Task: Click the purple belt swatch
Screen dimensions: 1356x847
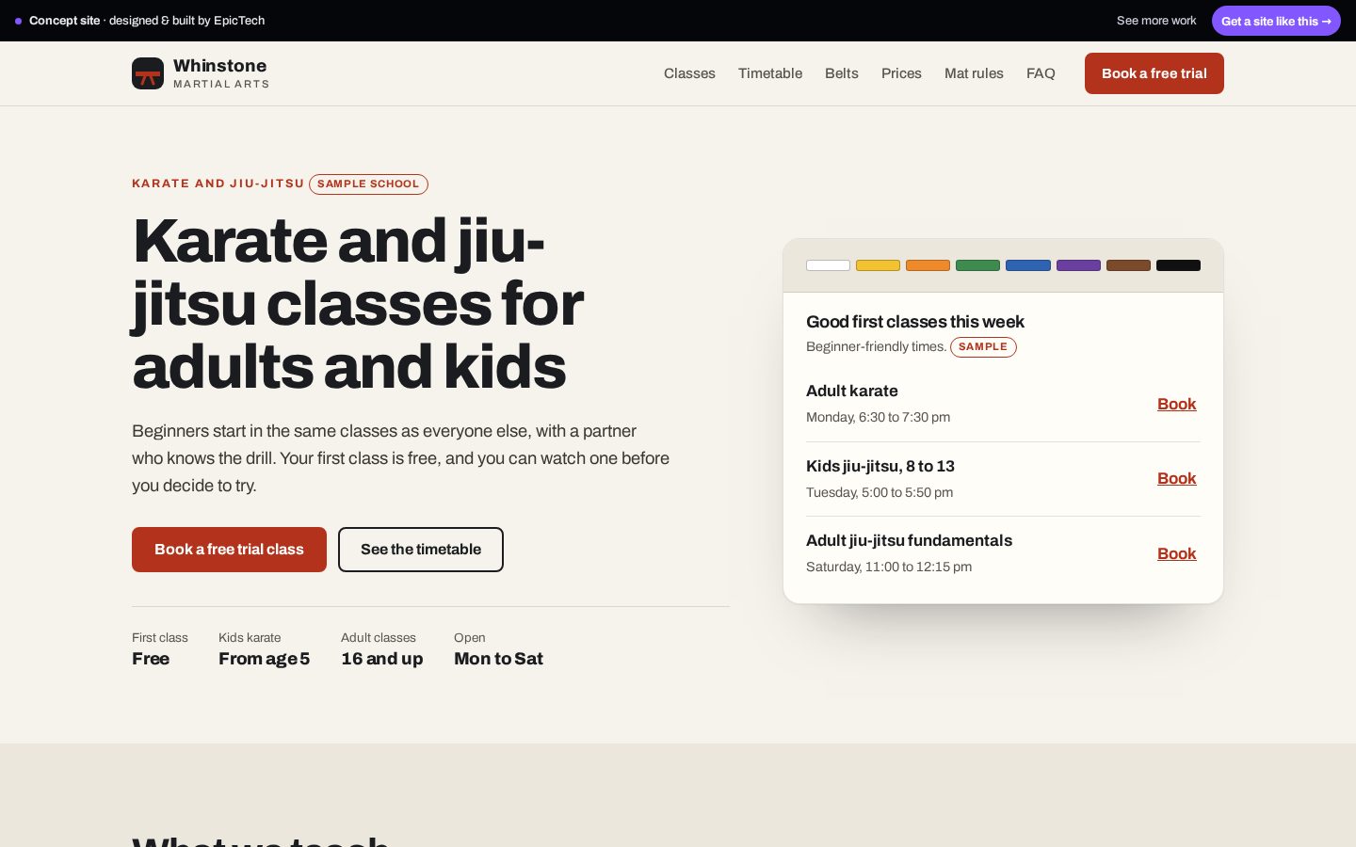Action: pyautogui.click(x=1078, y=265)
